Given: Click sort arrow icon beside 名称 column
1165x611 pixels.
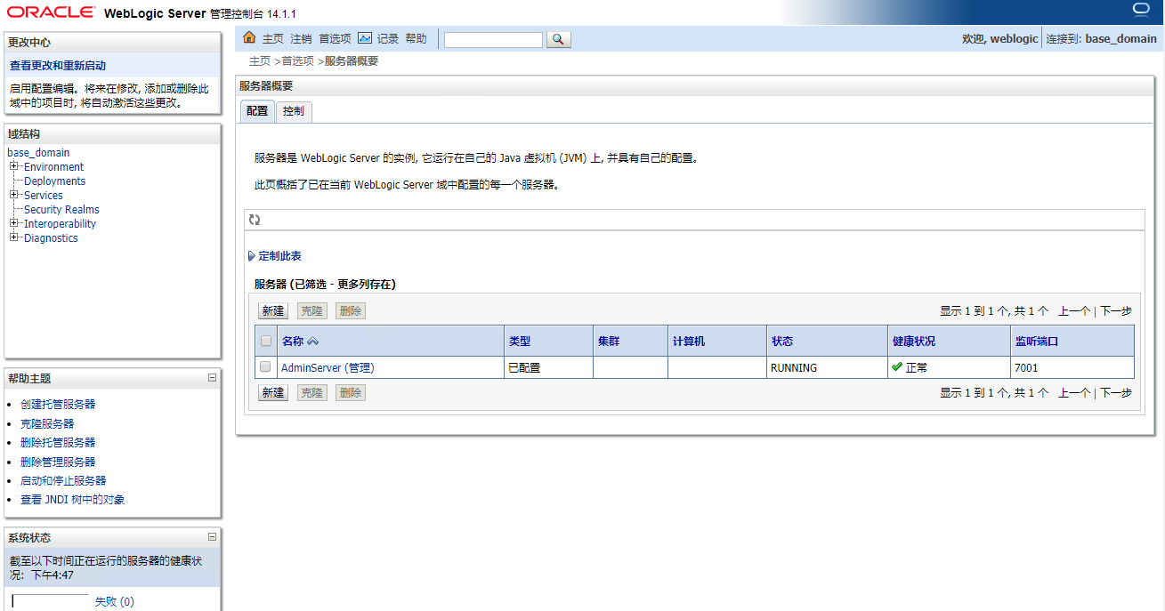Looking at the screenshot, I should pyautogui.click(x=312, y=342).
